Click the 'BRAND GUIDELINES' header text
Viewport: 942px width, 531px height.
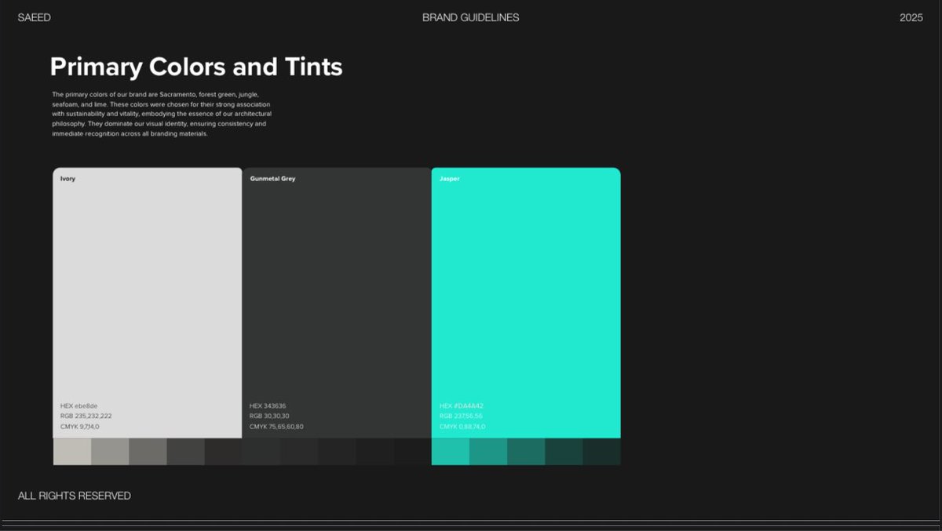coord(470,17)
